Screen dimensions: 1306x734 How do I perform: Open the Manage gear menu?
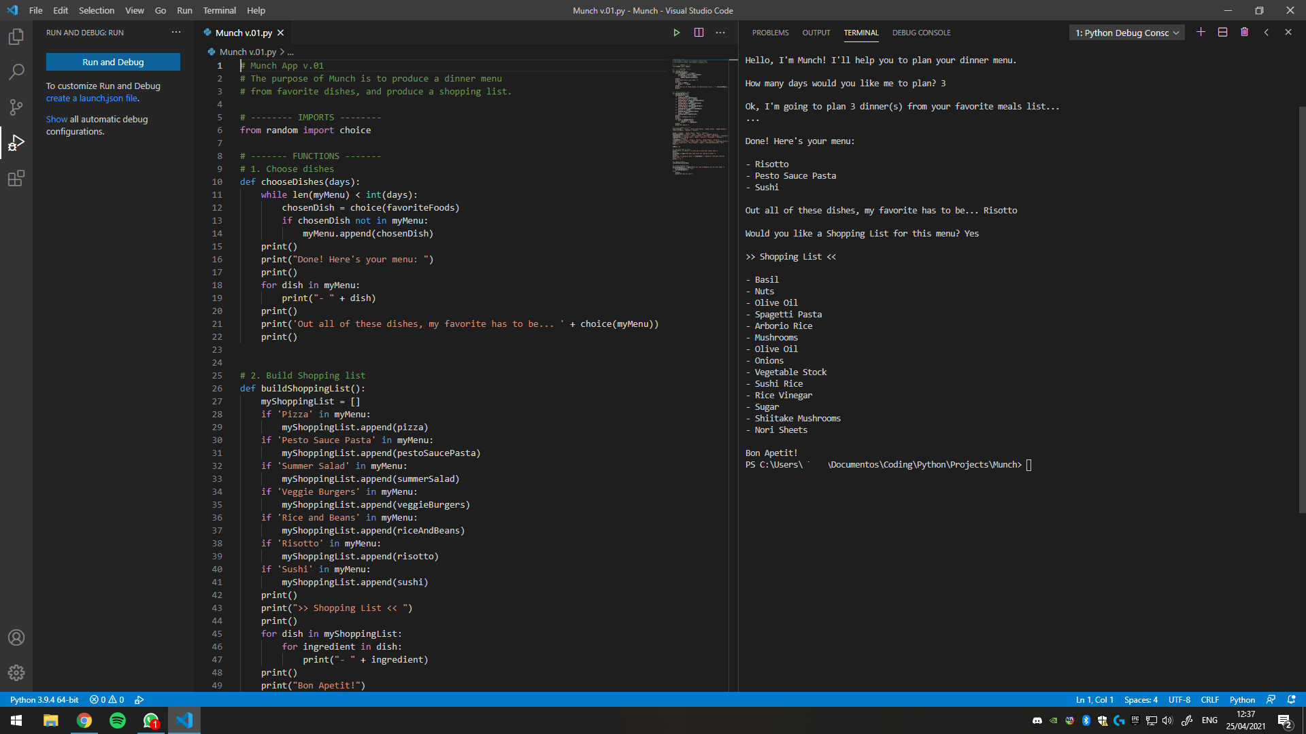(x=16, y=673)
